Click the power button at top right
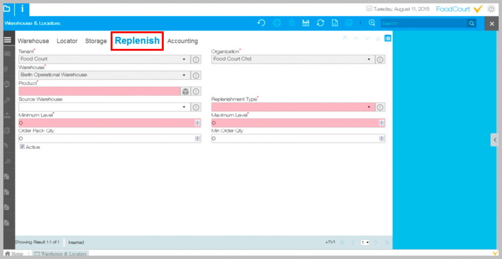 (x=491, y=9)
